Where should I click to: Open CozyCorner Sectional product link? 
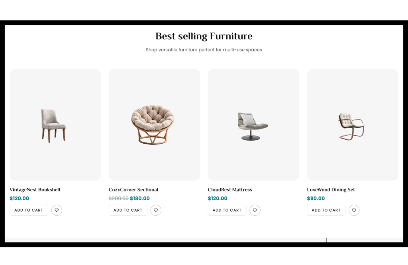click(x=133, y=190)
